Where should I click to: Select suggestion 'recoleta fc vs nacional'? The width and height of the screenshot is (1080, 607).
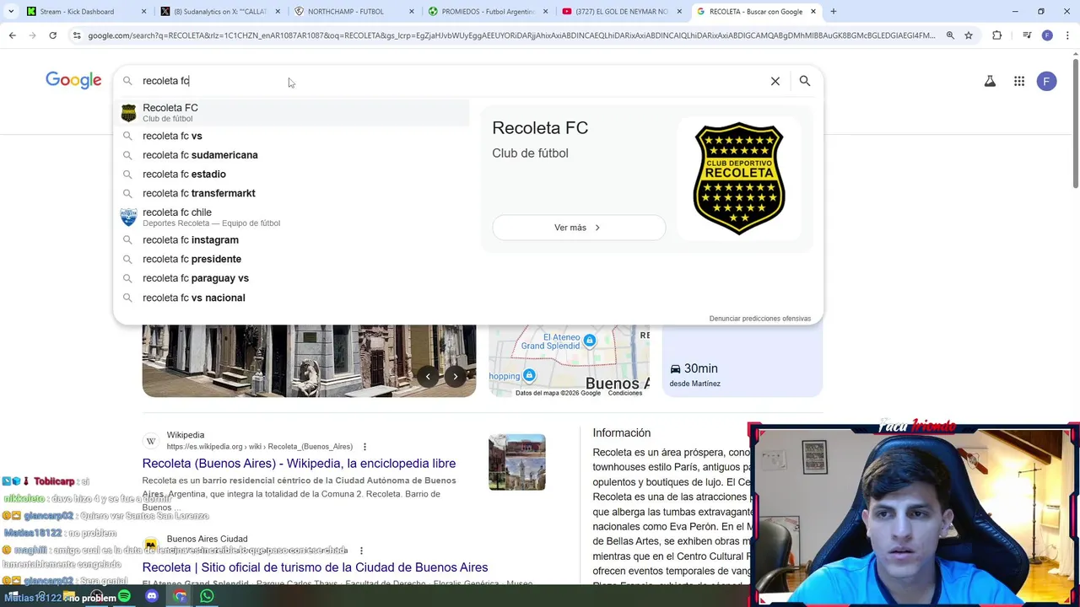click(x=293, y=298)
